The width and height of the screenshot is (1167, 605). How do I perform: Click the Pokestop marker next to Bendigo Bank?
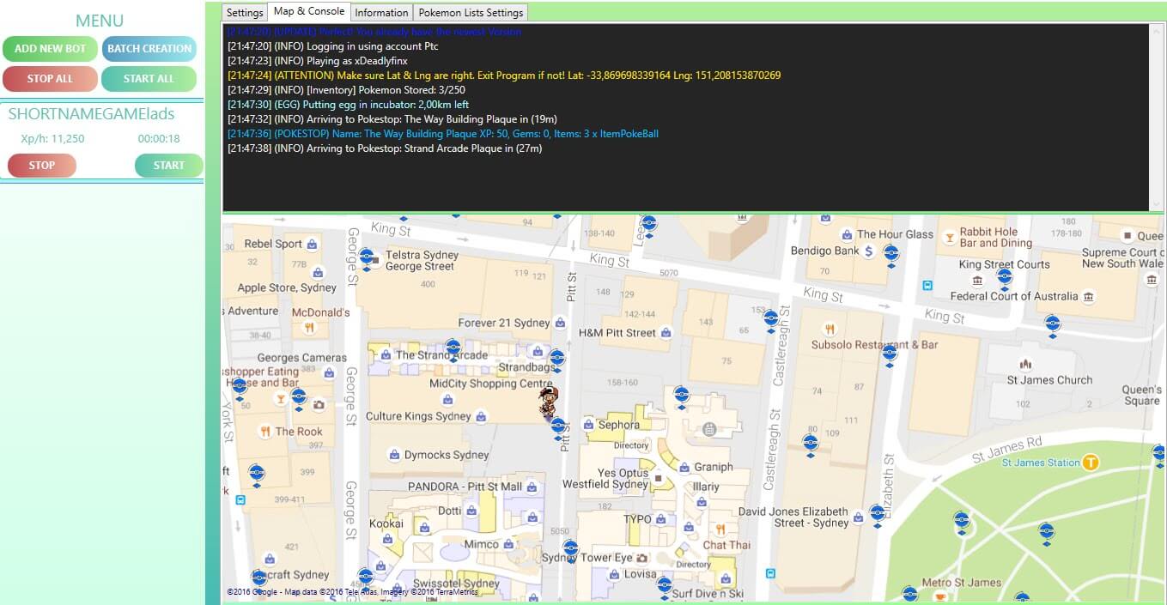(x=891, y=255)
